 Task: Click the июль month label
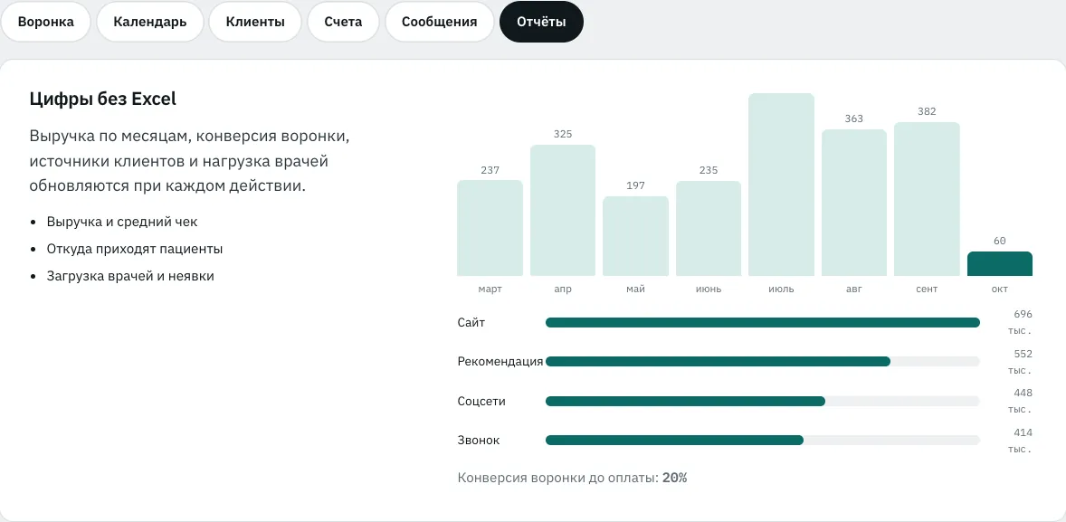click(781, 289)
